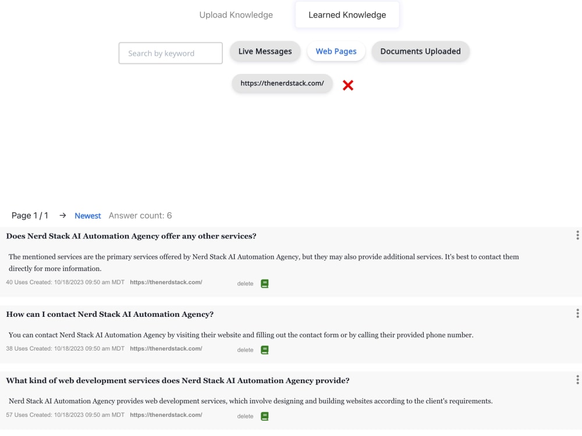The width and height of the screenshot is (582, 436).
Task: Sort answers by Newest
Action: click(x=87, y=215)
